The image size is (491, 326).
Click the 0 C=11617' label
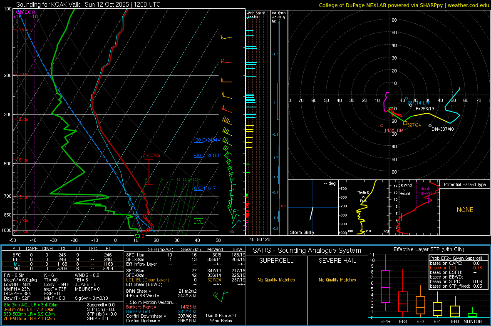pyautogui.click(x=205, y=188)
